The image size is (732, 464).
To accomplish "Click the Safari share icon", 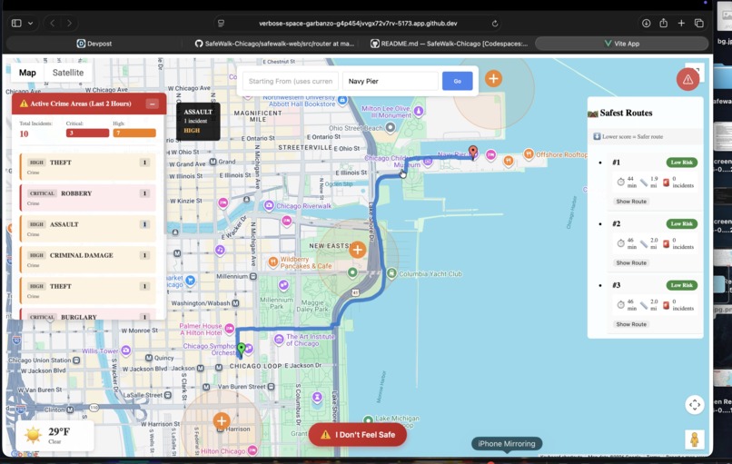I will 663,23.
